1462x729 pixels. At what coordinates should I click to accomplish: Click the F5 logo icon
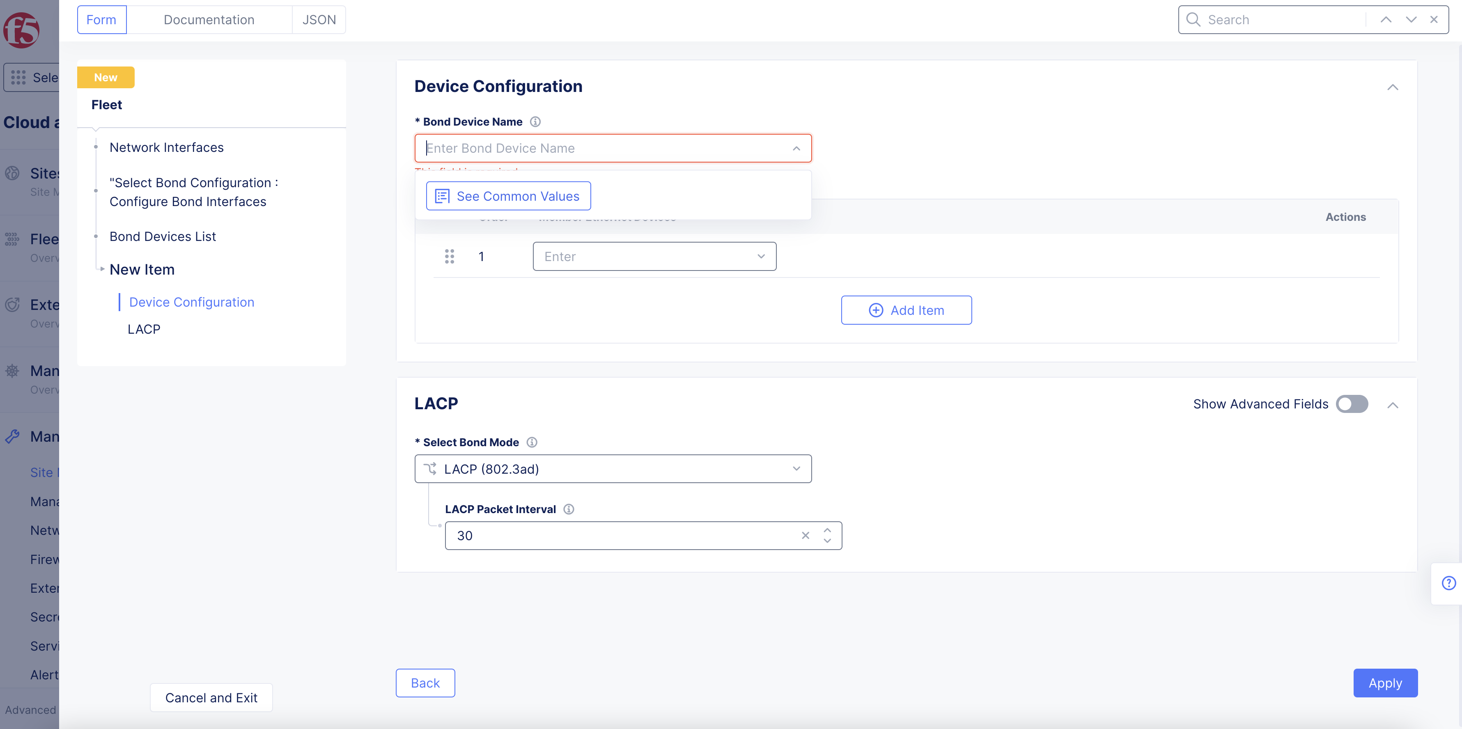point(21,30)
